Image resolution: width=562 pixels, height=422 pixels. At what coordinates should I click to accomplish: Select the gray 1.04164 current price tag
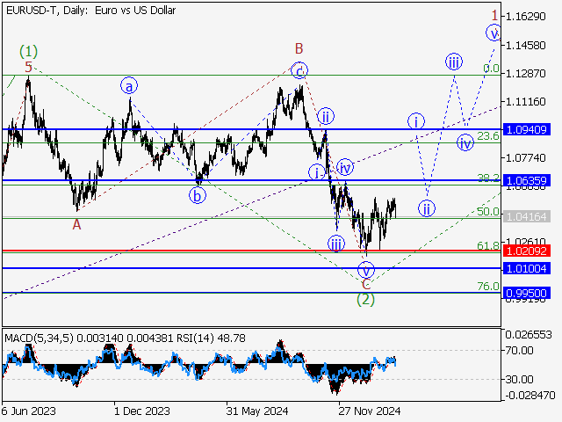527,215
